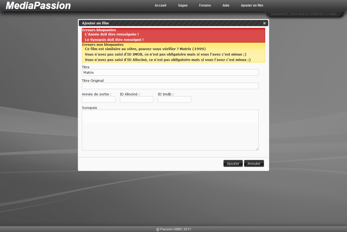Focus the Titre field containing Matrix

click(x=170, y=72)
